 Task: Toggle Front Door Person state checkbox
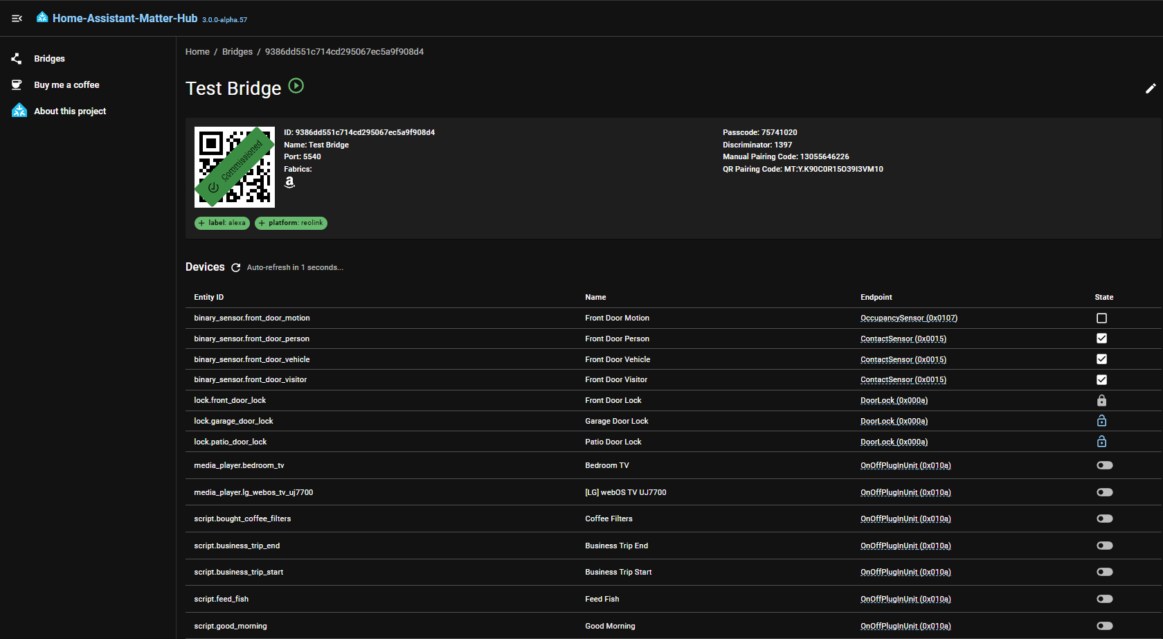tap(1101, 339)
